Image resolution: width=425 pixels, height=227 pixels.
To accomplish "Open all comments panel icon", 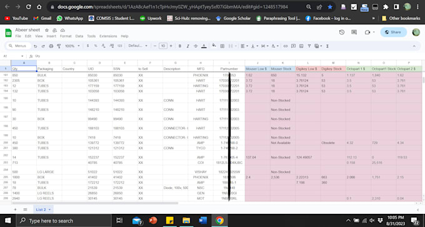I will (x=354, y=32).
